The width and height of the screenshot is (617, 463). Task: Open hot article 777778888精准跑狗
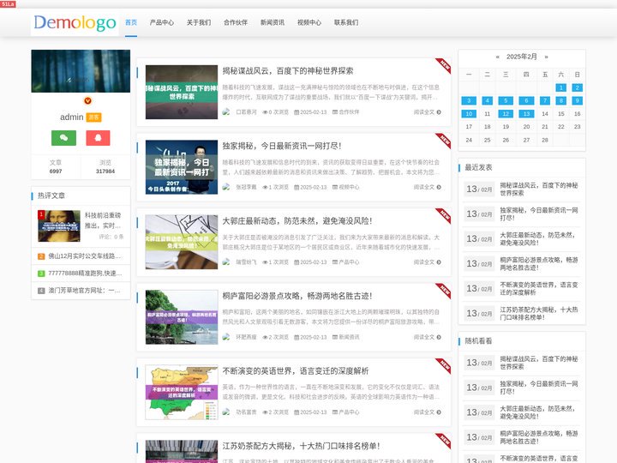pyautogui.click(x=85, y=274)
